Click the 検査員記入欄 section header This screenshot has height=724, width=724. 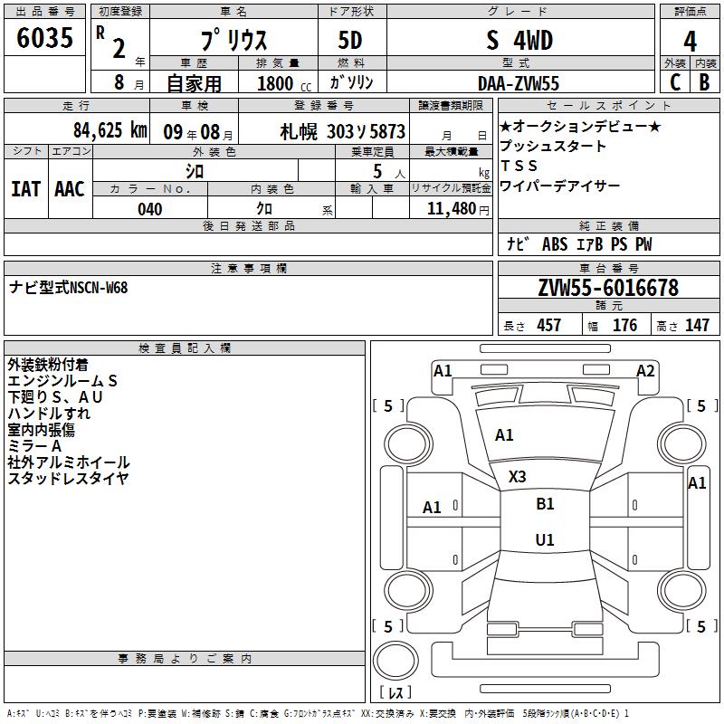(x=185, y=348)
